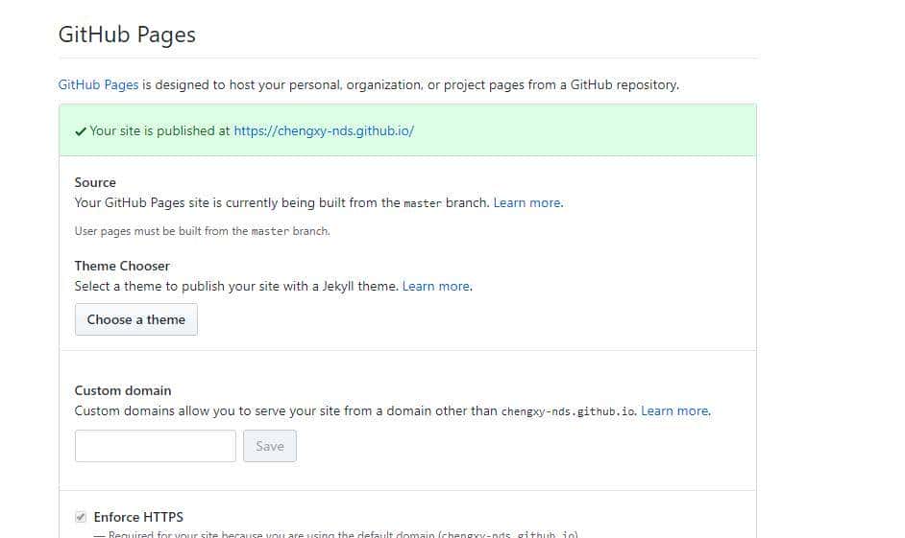Click the blue GitHub Pages link
Screen dimensions: 905x538
pyautogui.click(x=98, y=84)
